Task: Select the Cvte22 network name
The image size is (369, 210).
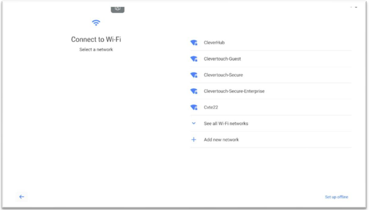Action: (211, 107)
